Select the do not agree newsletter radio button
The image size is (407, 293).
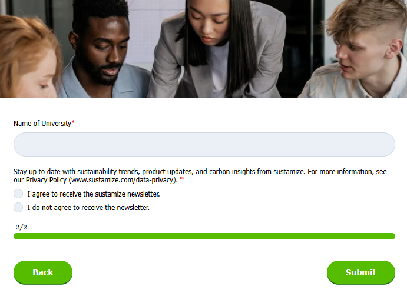[18, 208]
